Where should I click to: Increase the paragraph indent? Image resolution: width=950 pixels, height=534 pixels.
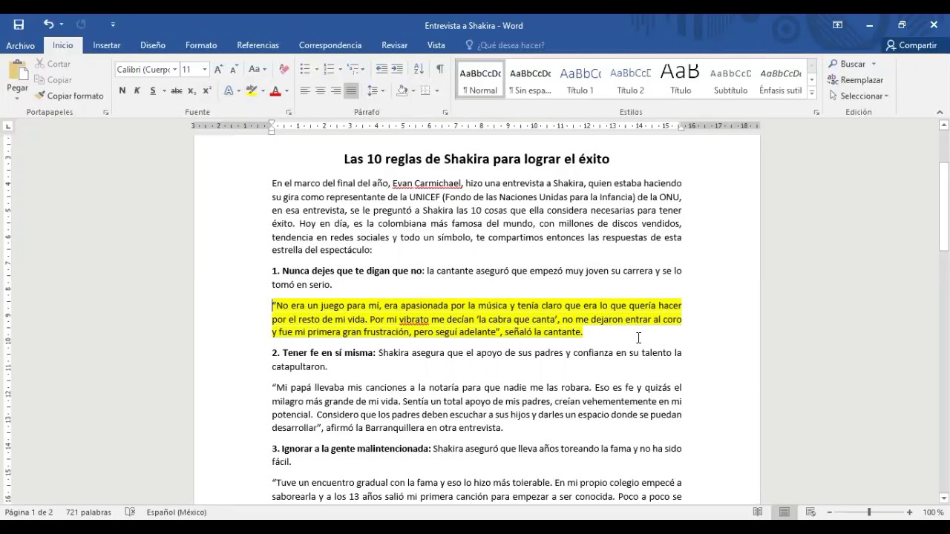coord(397,69)
